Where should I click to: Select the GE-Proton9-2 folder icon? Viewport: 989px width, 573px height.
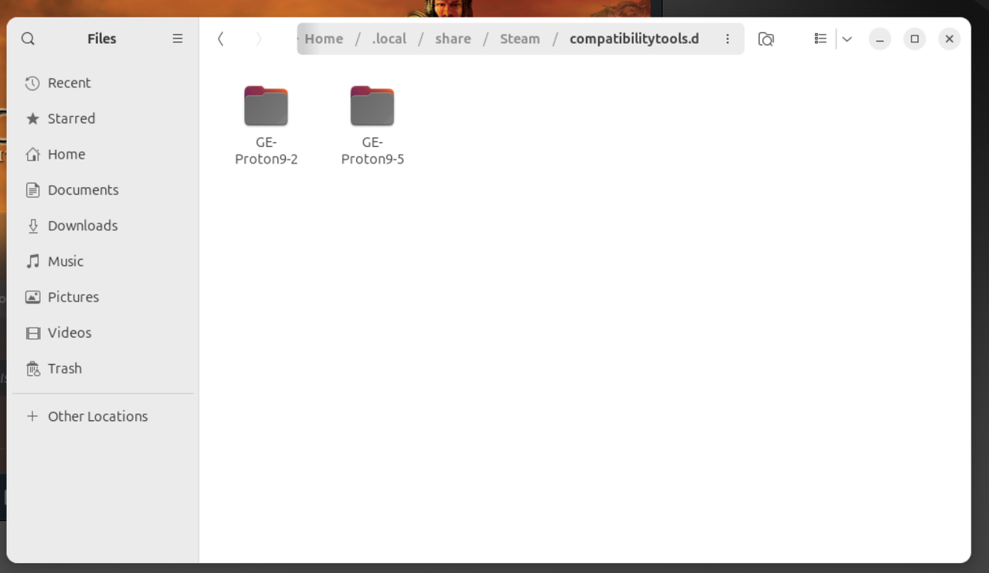pyautogui.click(x=266, y=106)
